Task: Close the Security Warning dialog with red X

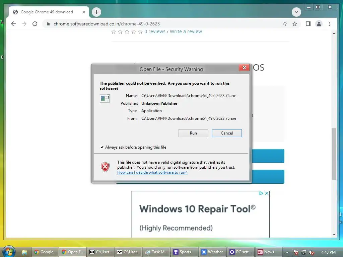Action: (x=244, y=68)
